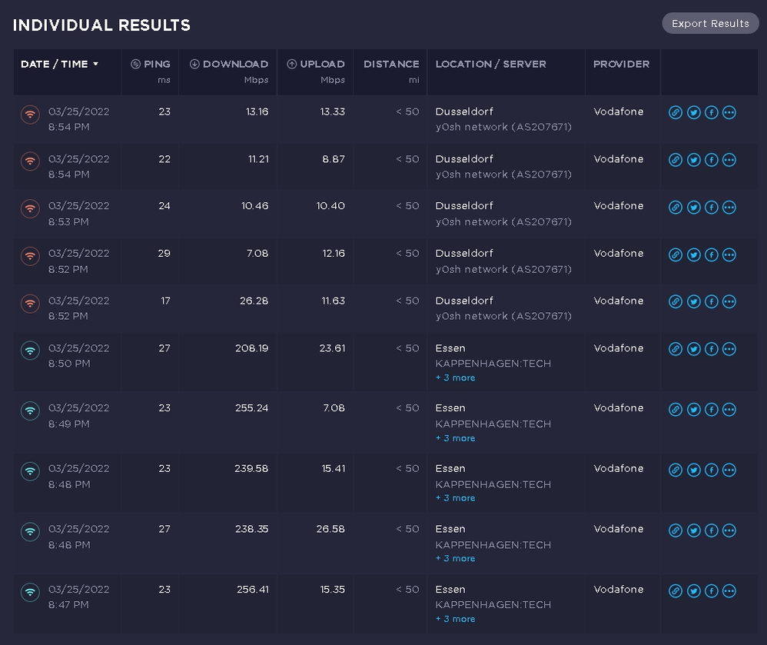Share the 8:52 PM result on Facebook
Screen dimensions: 767x645
click(x=711, y=254)
